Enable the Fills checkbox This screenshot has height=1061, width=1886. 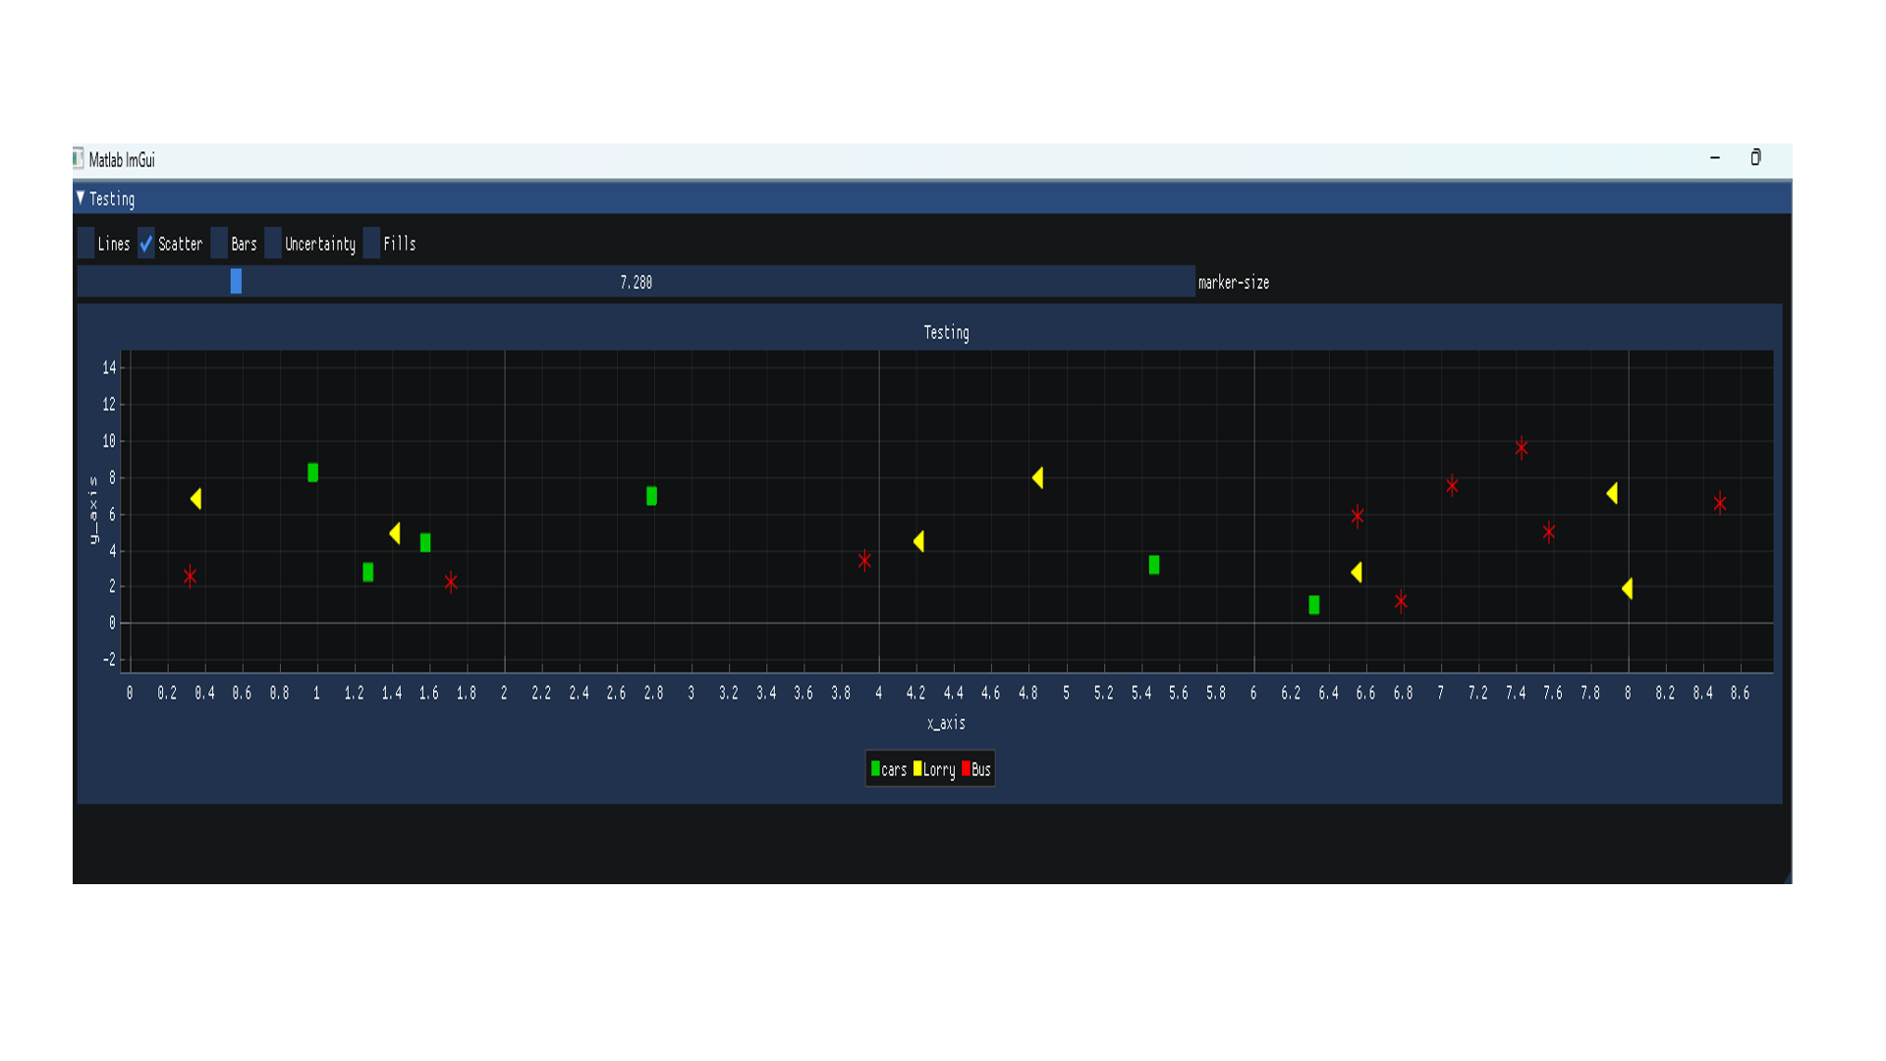click(370, 244)
